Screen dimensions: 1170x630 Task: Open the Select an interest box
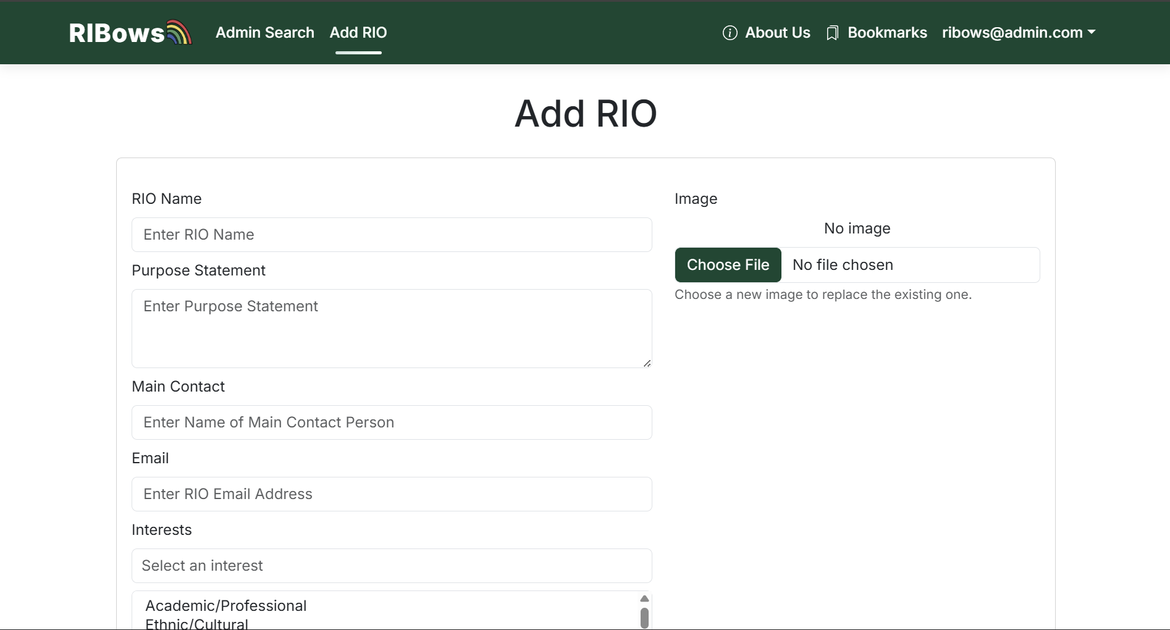pyautogui.click(x=392, y=566)
